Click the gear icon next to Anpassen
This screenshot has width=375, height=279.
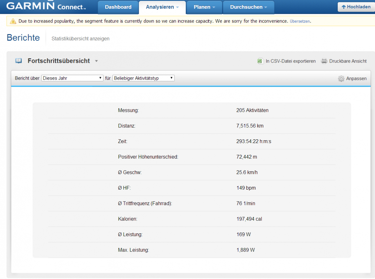pyautogui.click(x=341, y=78)
